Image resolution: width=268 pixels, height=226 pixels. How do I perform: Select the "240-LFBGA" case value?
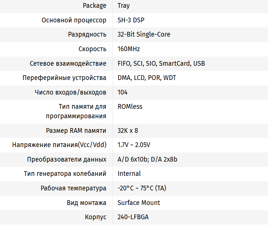click(133, 217)
